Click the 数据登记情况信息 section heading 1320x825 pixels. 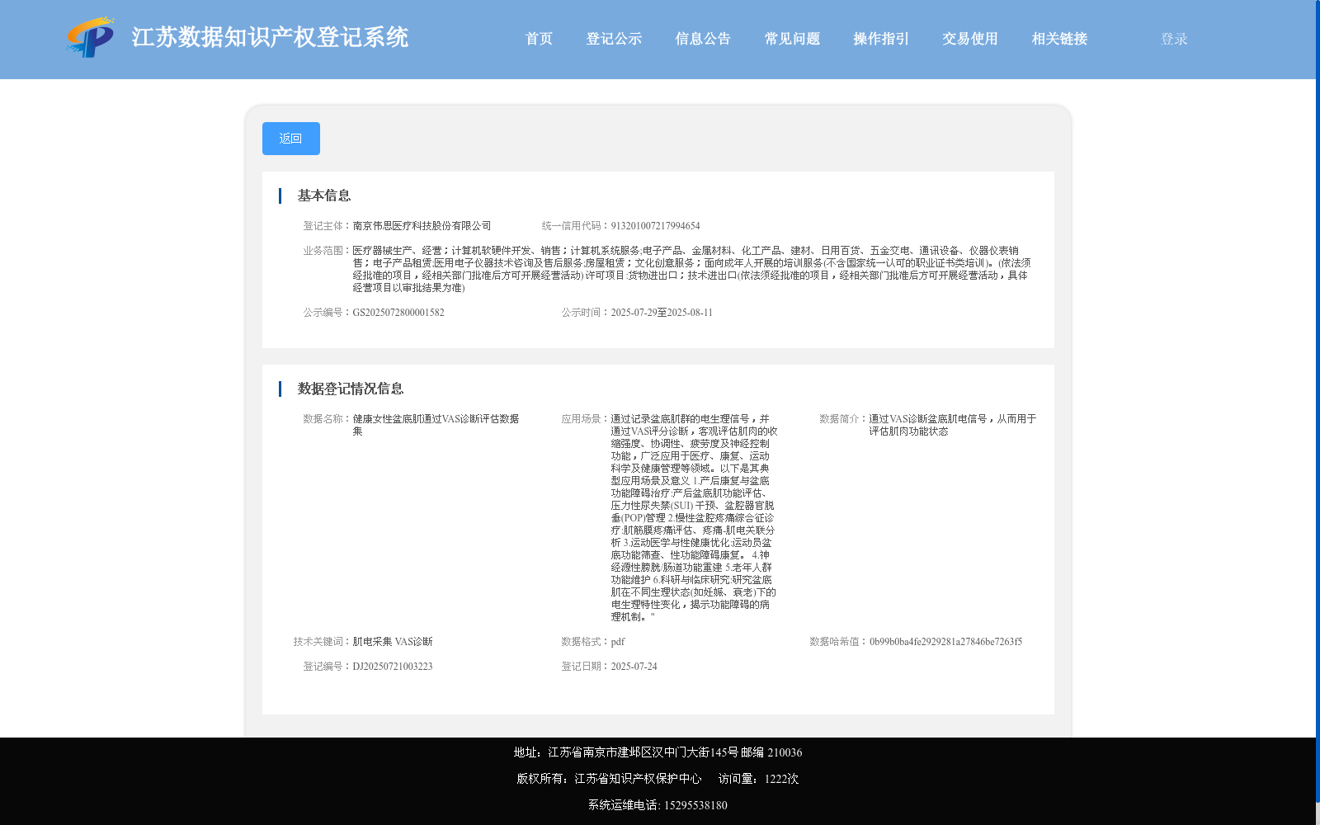[351, 389]
